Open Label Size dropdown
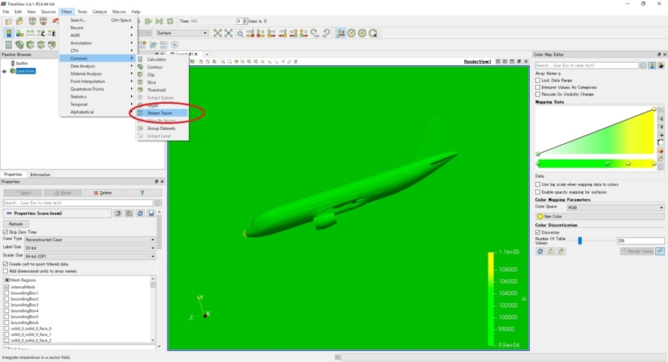Image resolution: width=668 pixels, height=362 pixels. (x=90, y=248)
